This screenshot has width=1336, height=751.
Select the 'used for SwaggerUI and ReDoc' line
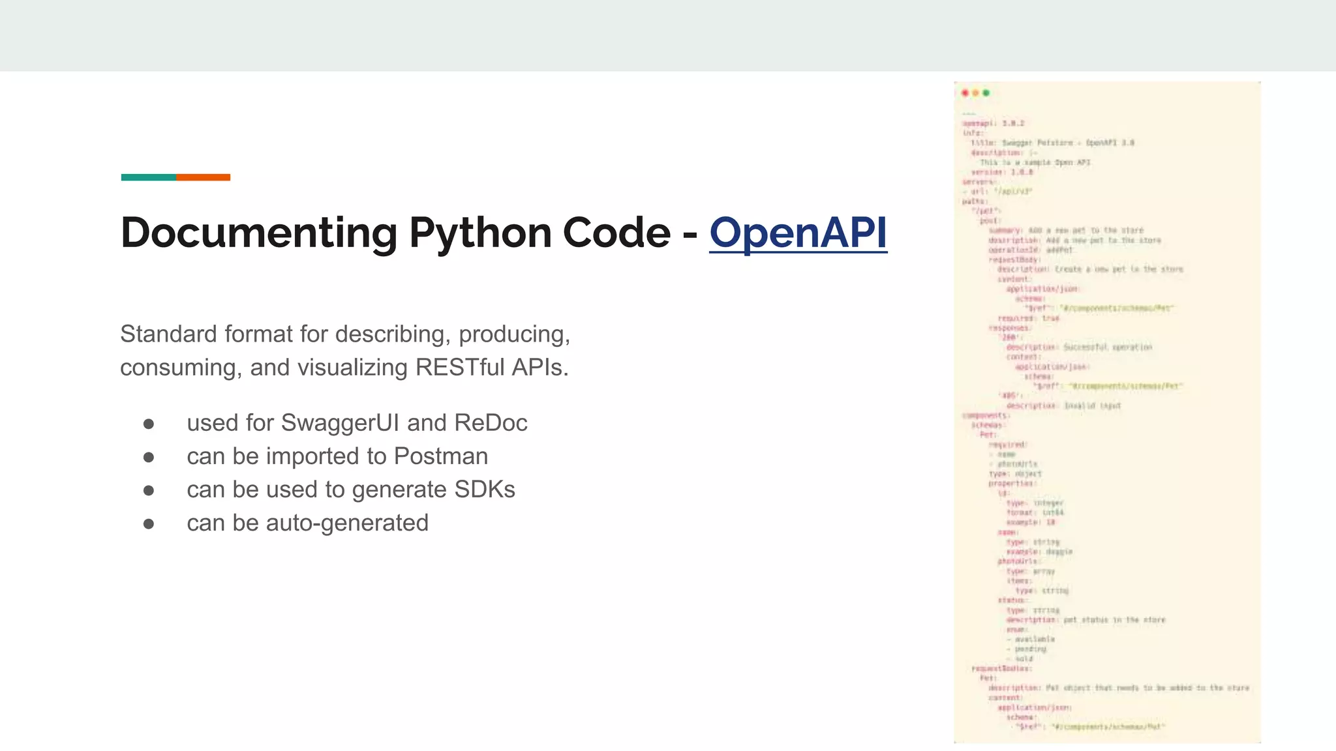click(357, 423)
